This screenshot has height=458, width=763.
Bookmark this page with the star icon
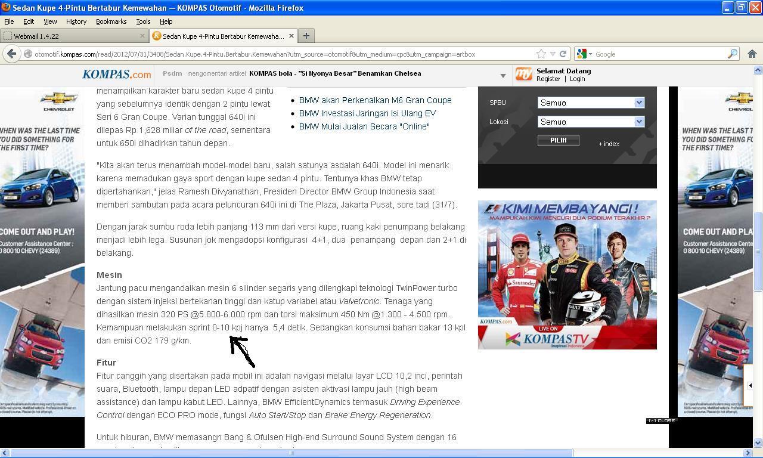[541, 54]
